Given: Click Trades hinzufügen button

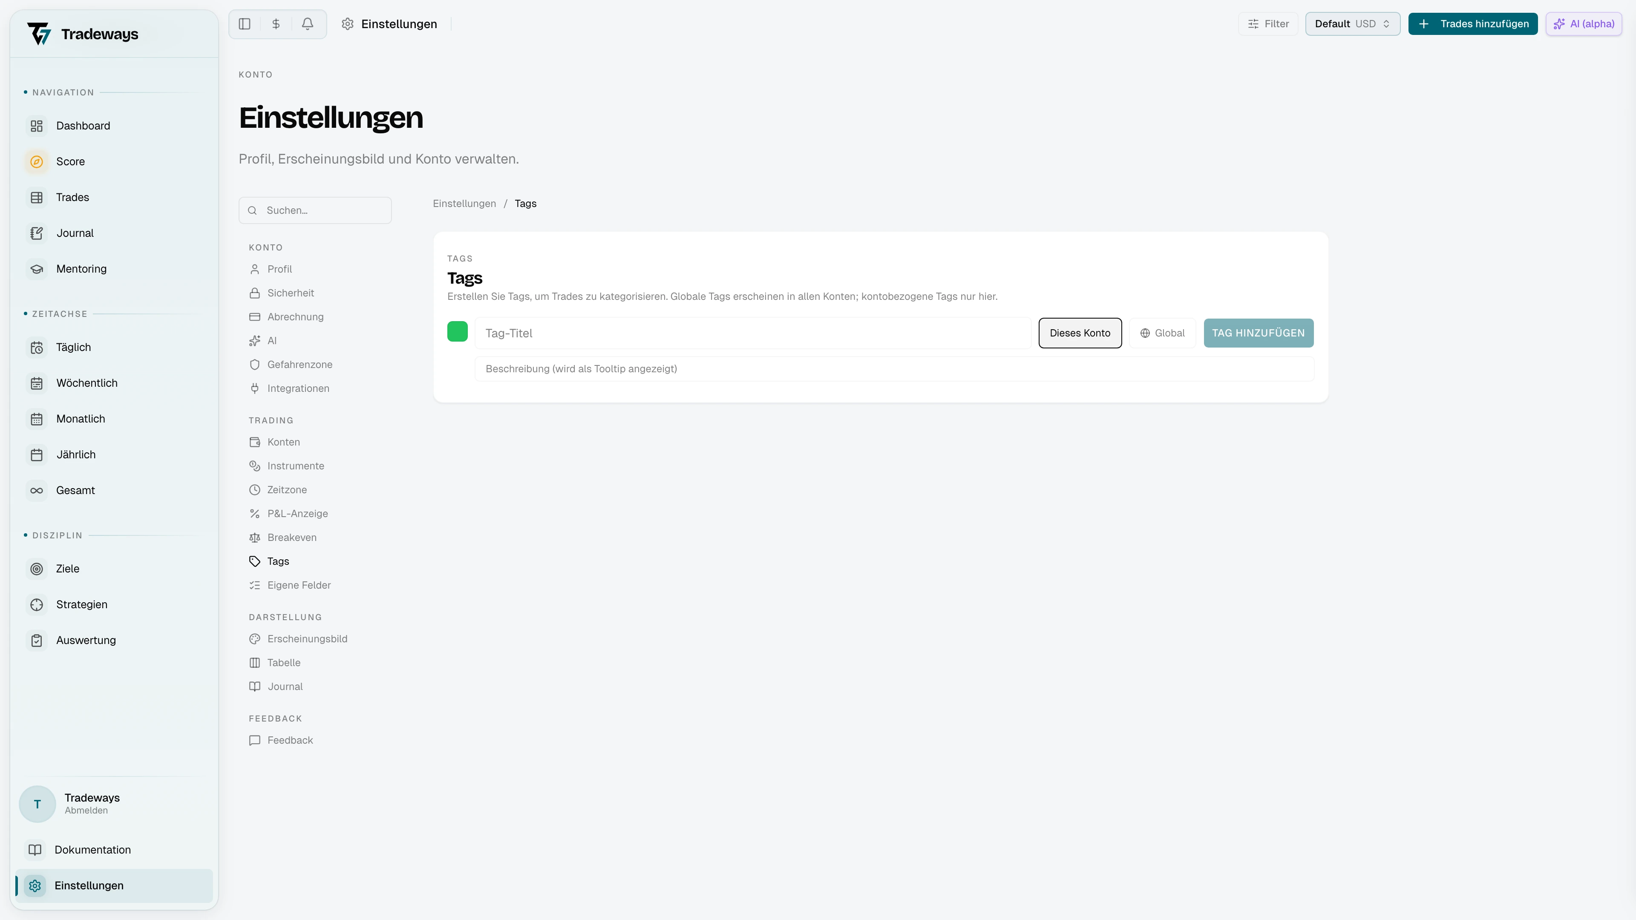Looking at the screenshot, I should click(1473, 24).
